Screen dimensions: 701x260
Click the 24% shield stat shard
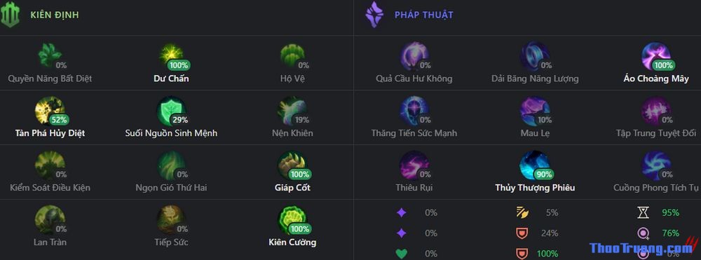[x=522, y=233]
